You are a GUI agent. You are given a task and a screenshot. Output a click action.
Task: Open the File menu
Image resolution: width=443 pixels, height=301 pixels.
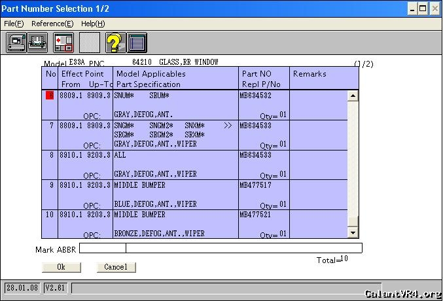pyautogui.click(x=14, y=24)
